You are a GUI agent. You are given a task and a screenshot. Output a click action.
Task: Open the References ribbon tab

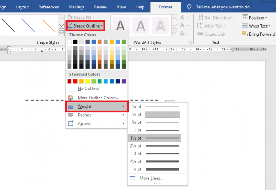pos(48,7)
